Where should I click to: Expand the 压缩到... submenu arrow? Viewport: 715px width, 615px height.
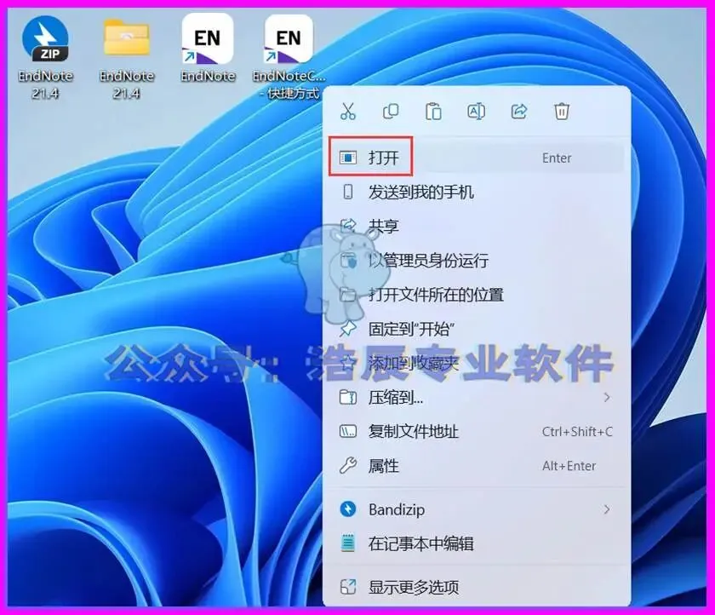click(607, 398)
